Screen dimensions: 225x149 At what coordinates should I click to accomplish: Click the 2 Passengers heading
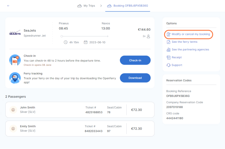(x=16, y=97)
